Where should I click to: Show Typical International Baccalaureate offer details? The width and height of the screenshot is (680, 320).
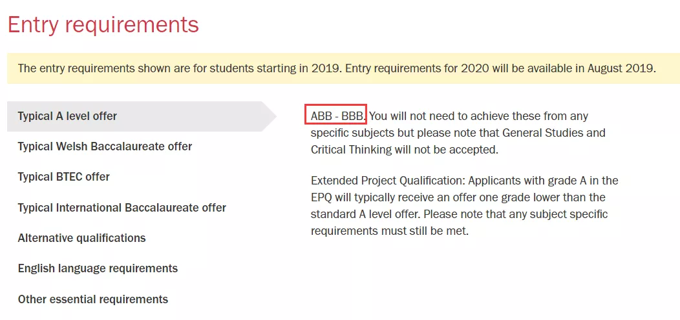(122, 208)
